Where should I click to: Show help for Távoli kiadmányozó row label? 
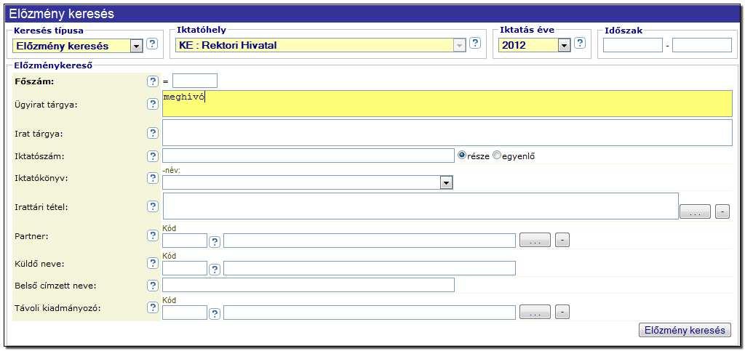pyautogui.click(x=153, y=308)
